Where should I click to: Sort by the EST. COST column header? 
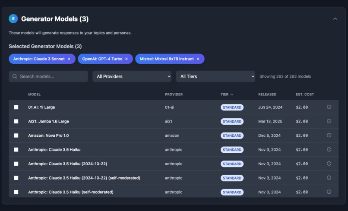tap(305, 94)
